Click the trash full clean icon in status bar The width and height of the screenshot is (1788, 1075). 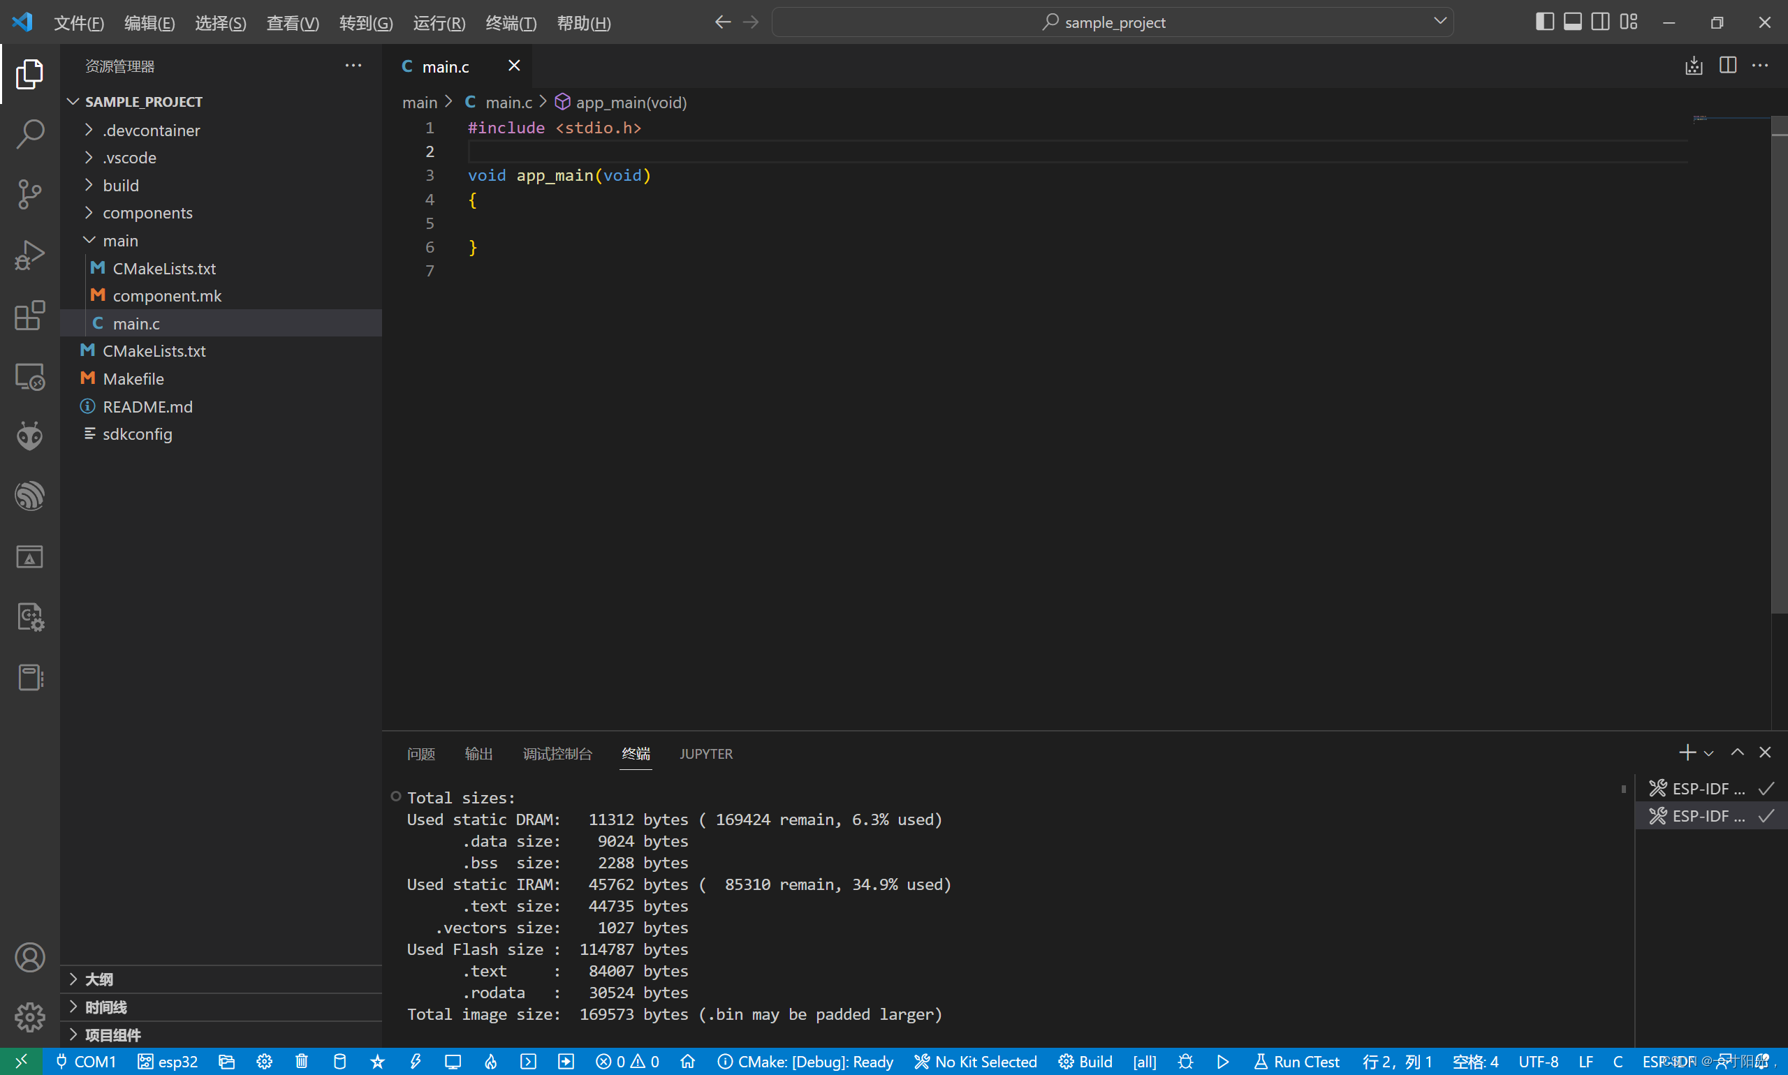[302, 1061]
